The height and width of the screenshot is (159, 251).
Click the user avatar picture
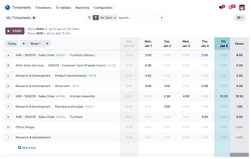(x=242, y=8)
